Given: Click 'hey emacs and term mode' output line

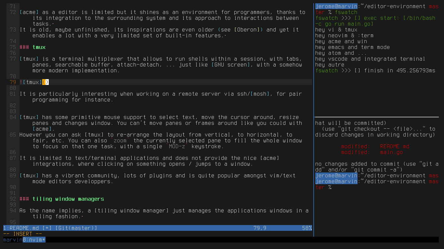Looking at the screenshot, I should pyautogui.click(x=353, y=47).
